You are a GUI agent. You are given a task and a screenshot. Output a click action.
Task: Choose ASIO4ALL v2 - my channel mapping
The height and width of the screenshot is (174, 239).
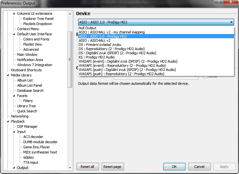(156, 32)
